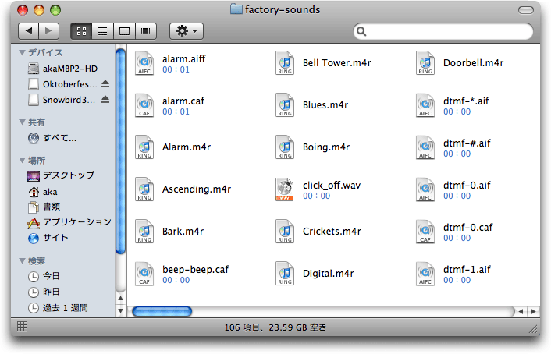Select 昨日 saved search
Viewport: 551px width, 354px height.
[x=44, y=292]
